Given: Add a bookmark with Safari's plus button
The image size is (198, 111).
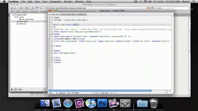Looking at the screenshot, I should (32, 8).
